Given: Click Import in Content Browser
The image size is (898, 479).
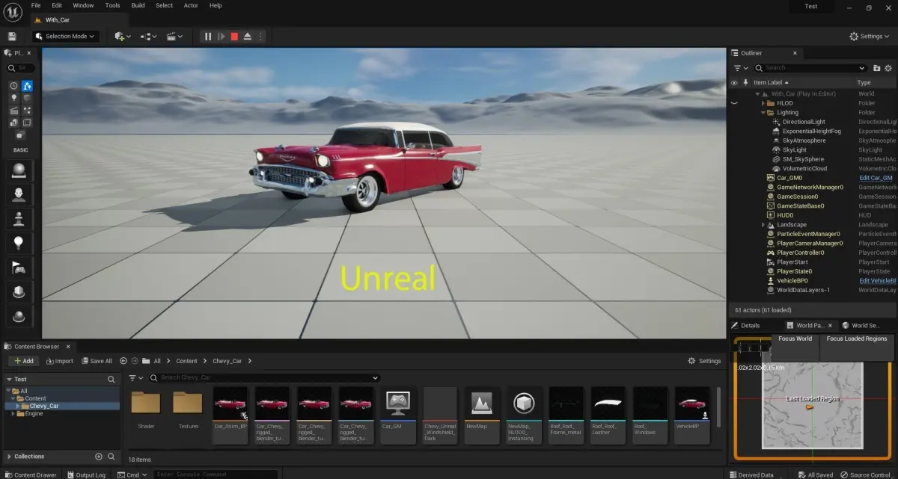Looking at the screenshot, I should tap(60, 361).
